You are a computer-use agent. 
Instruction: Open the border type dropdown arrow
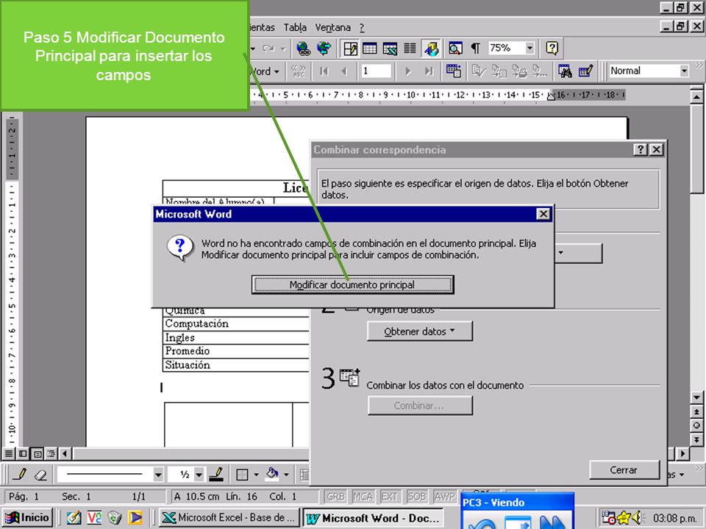pyautogui.click(x=256, y=474)
